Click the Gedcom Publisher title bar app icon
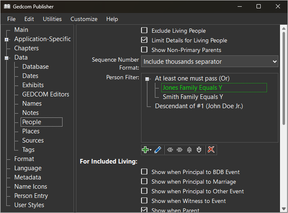The image size is (288, 213). tap(7, 7)
